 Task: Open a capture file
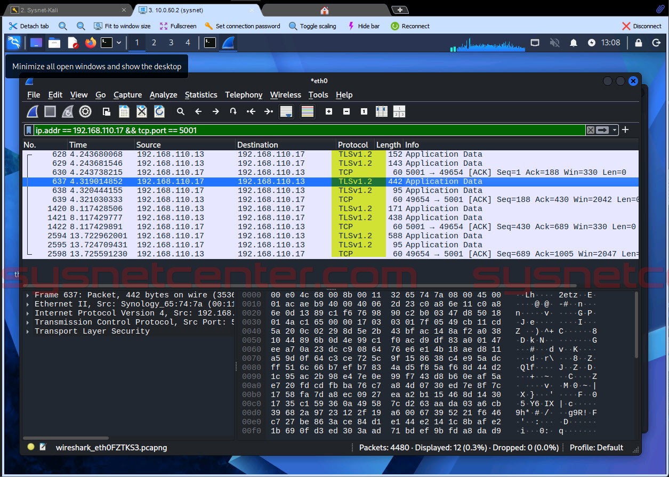(x=107, y=111)
